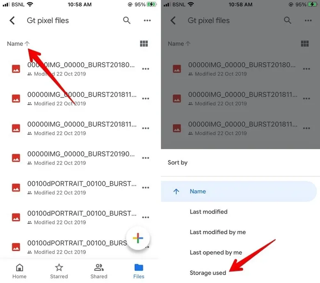Open more options for BURST20190 file
The width and height of the screenshot is (320, 283).
[x=146, y=158]
